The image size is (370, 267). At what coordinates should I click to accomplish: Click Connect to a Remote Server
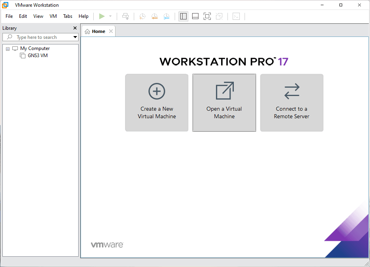coord(291,102)
